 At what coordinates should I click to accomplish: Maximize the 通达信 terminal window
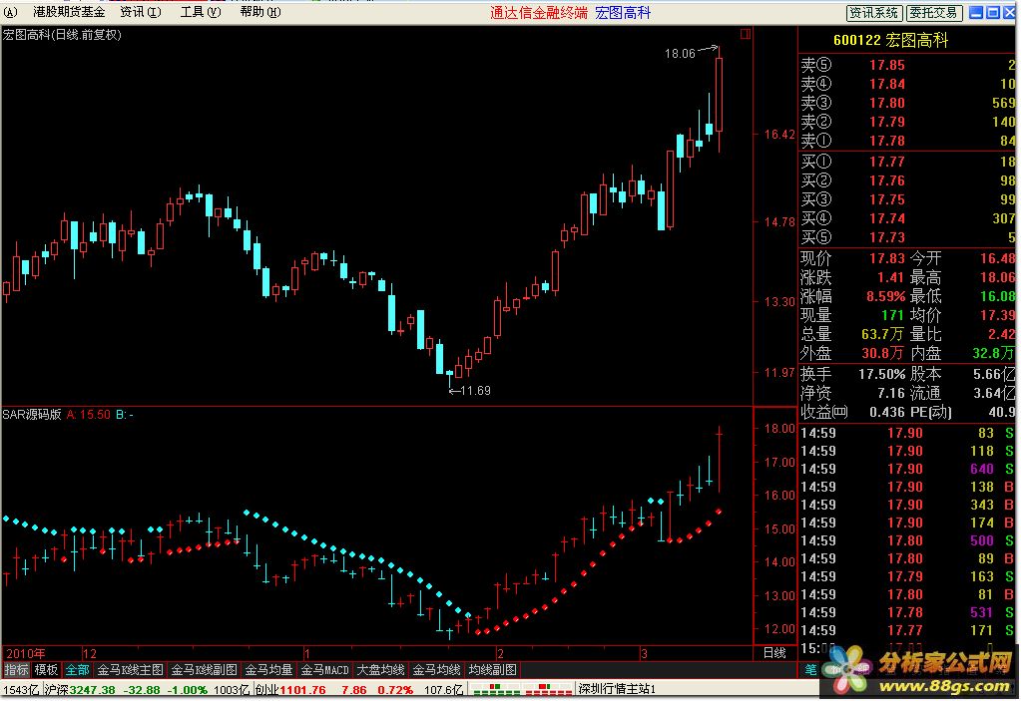point(993,12)
